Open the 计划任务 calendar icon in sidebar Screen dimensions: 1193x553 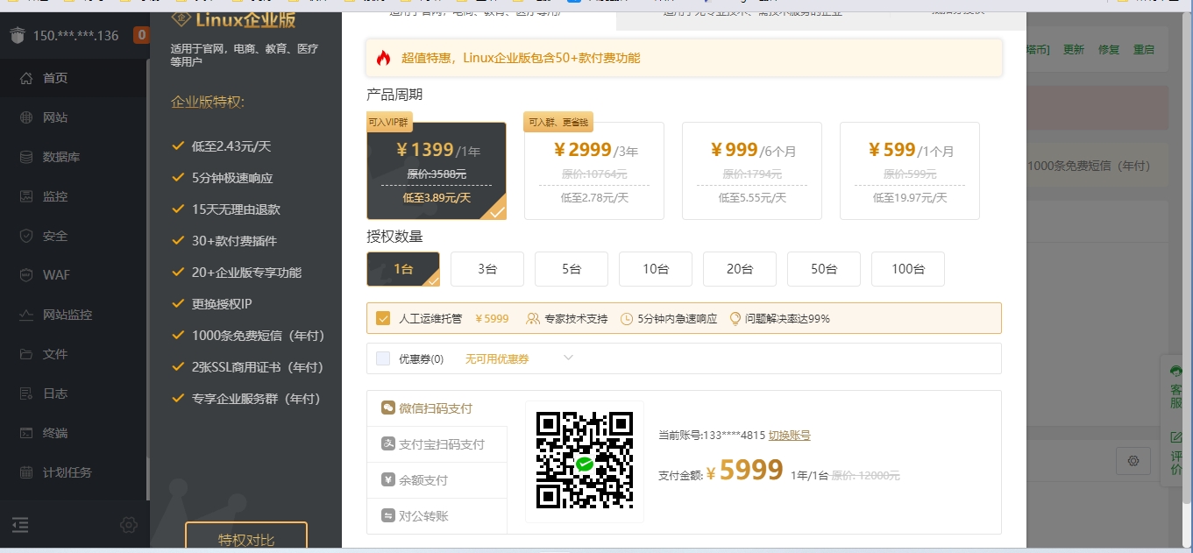pyautogui.click(x=26, y=472)
